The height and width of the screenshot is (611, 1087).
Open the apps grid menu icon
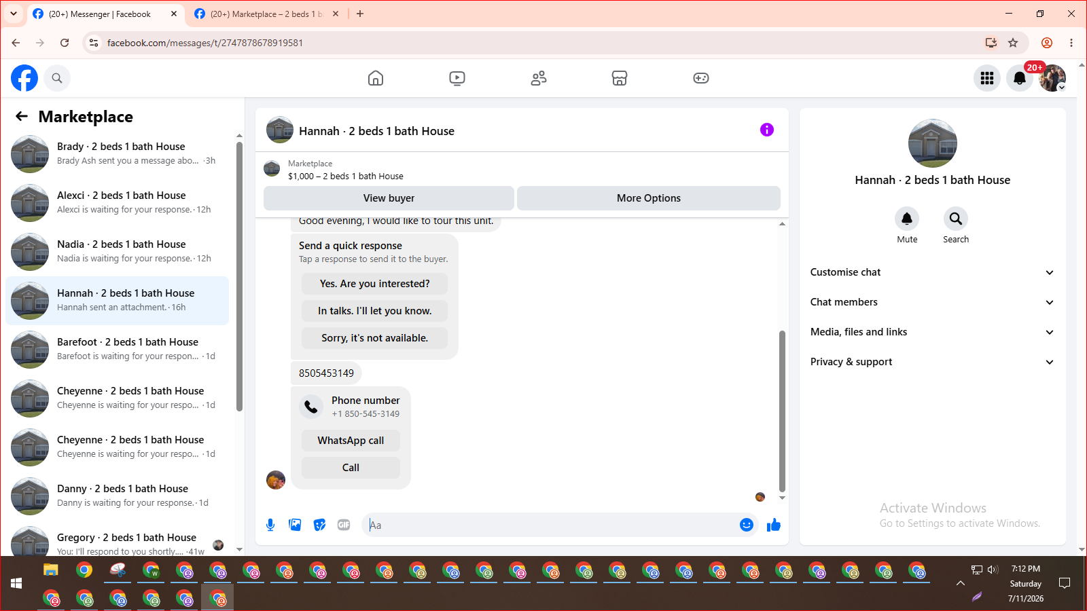(987, 78)
